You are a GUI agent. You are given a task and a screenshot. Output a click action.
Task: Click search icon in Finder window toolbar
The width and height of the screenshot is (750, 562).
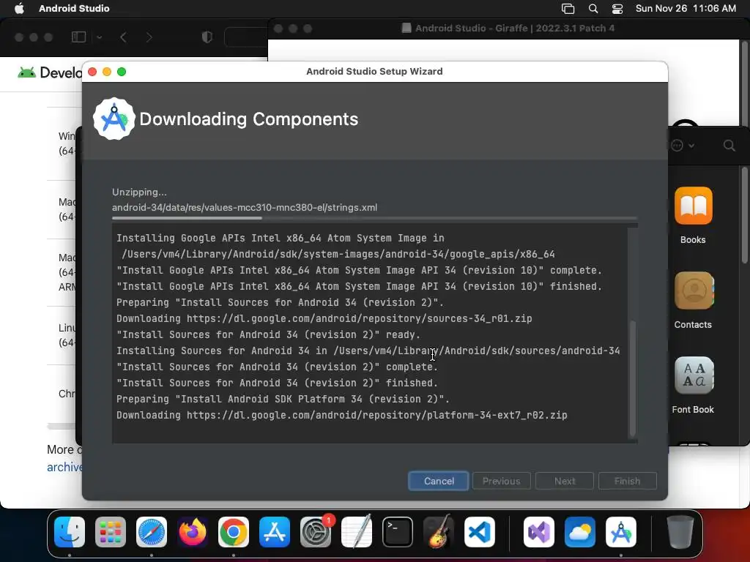[729, 146]
